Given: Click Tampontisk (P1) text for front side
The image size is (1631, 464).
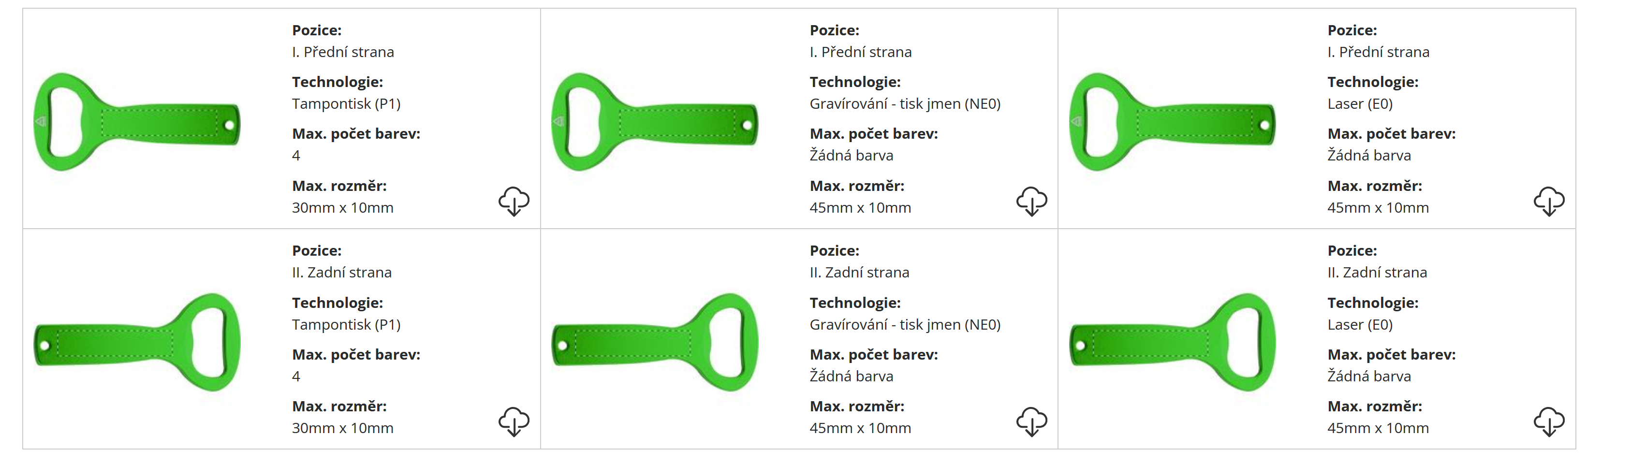Looking at the screenshot, I should coord(346,104).
